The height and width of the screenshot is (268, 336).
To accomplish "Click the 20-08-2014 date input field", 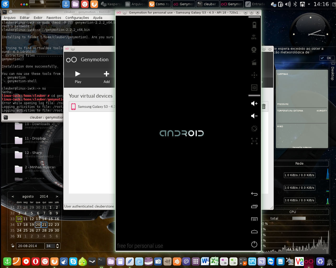I will point(30,246).
